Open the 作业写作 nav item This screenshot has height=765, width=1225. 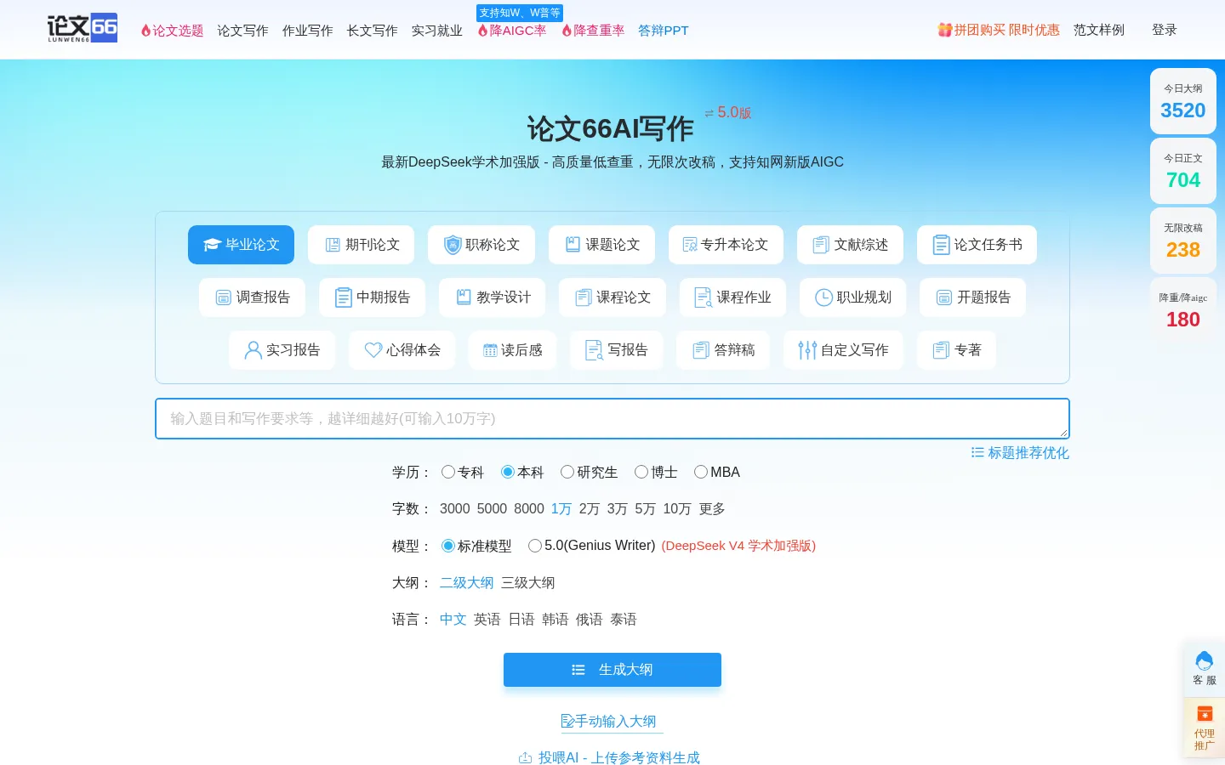point(307,31)
